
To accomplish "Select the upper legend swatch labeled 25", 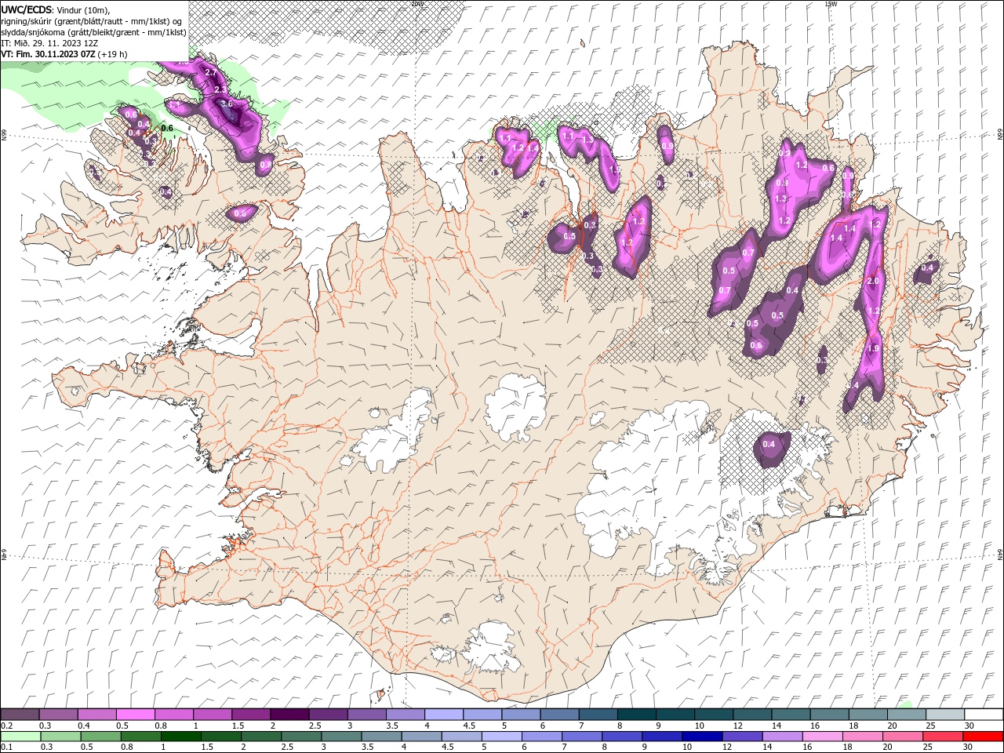I will coord(945,715).
